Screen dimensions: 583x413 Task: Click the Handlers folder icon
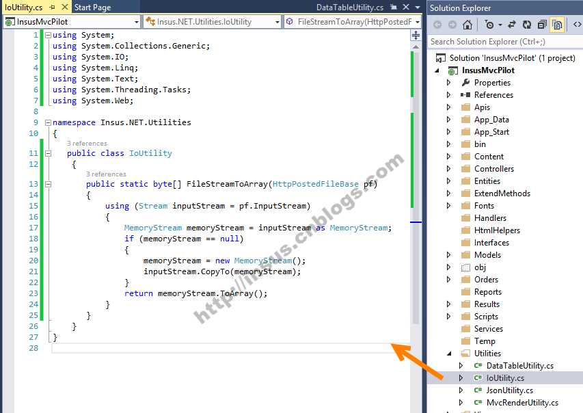[x=465, y=217]
